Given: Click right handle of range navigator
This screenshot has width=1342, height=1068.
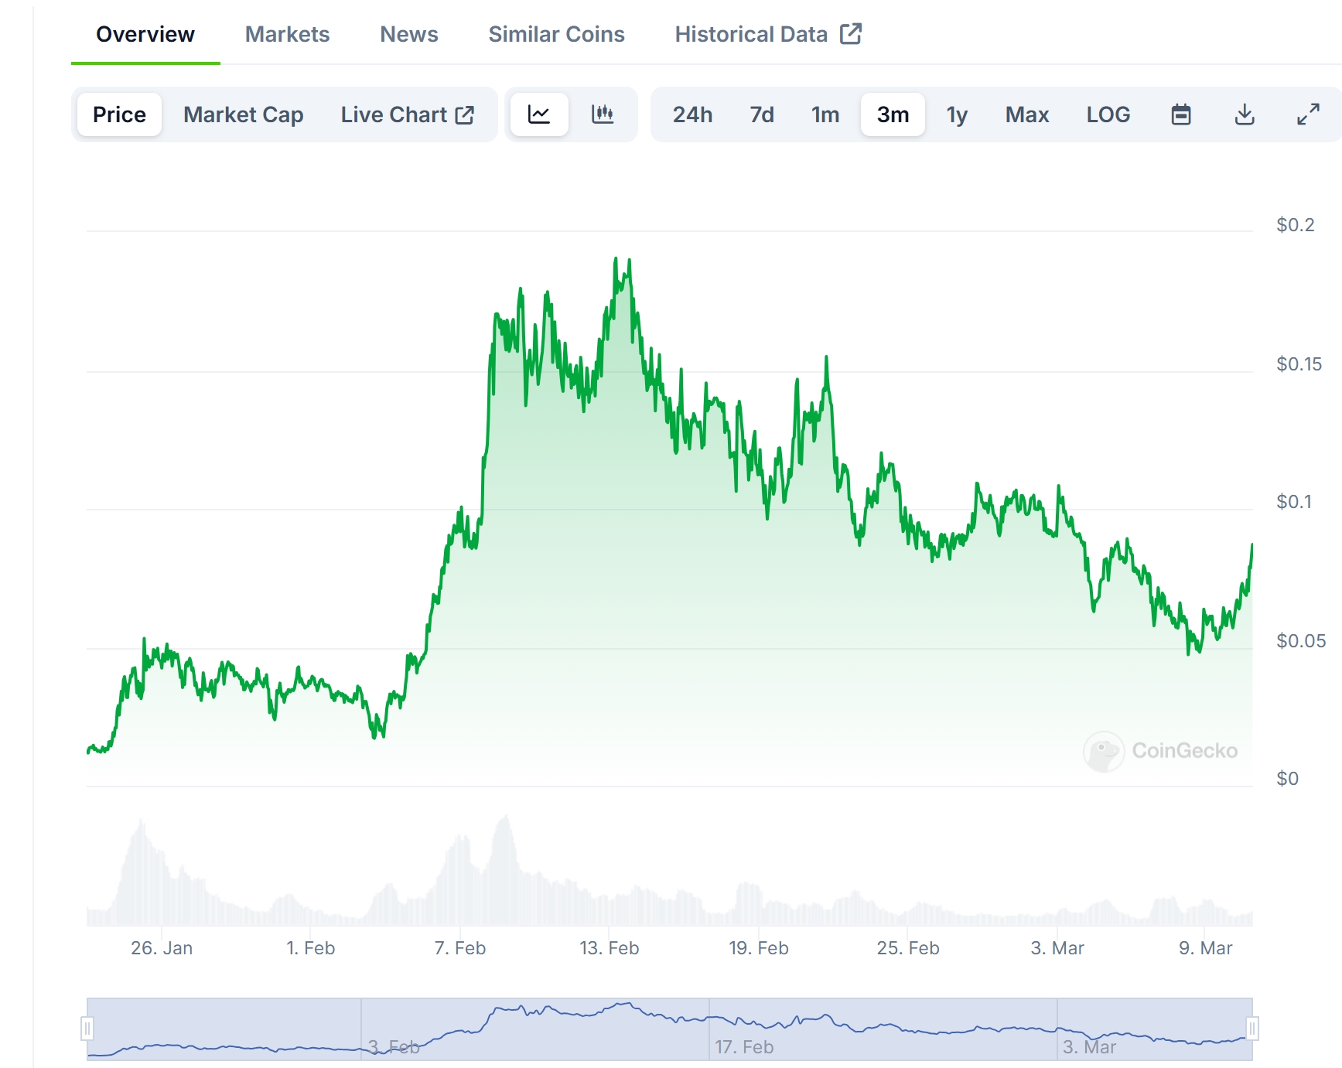Looking at the screenshot, I should point(1252,1029).
